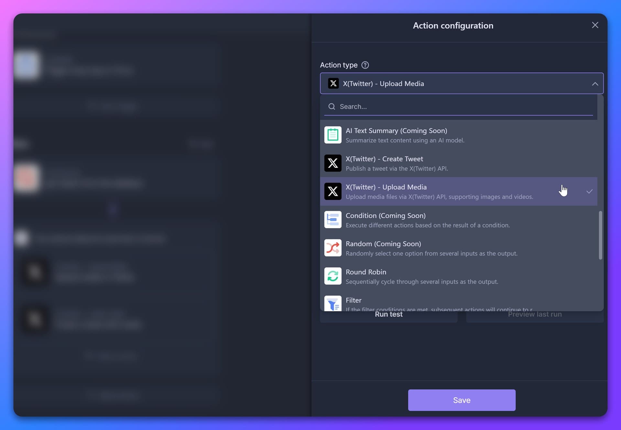This screenshot has width=621, height=430.
Task: Click the X icon for Upload Media
Action: 333,191
